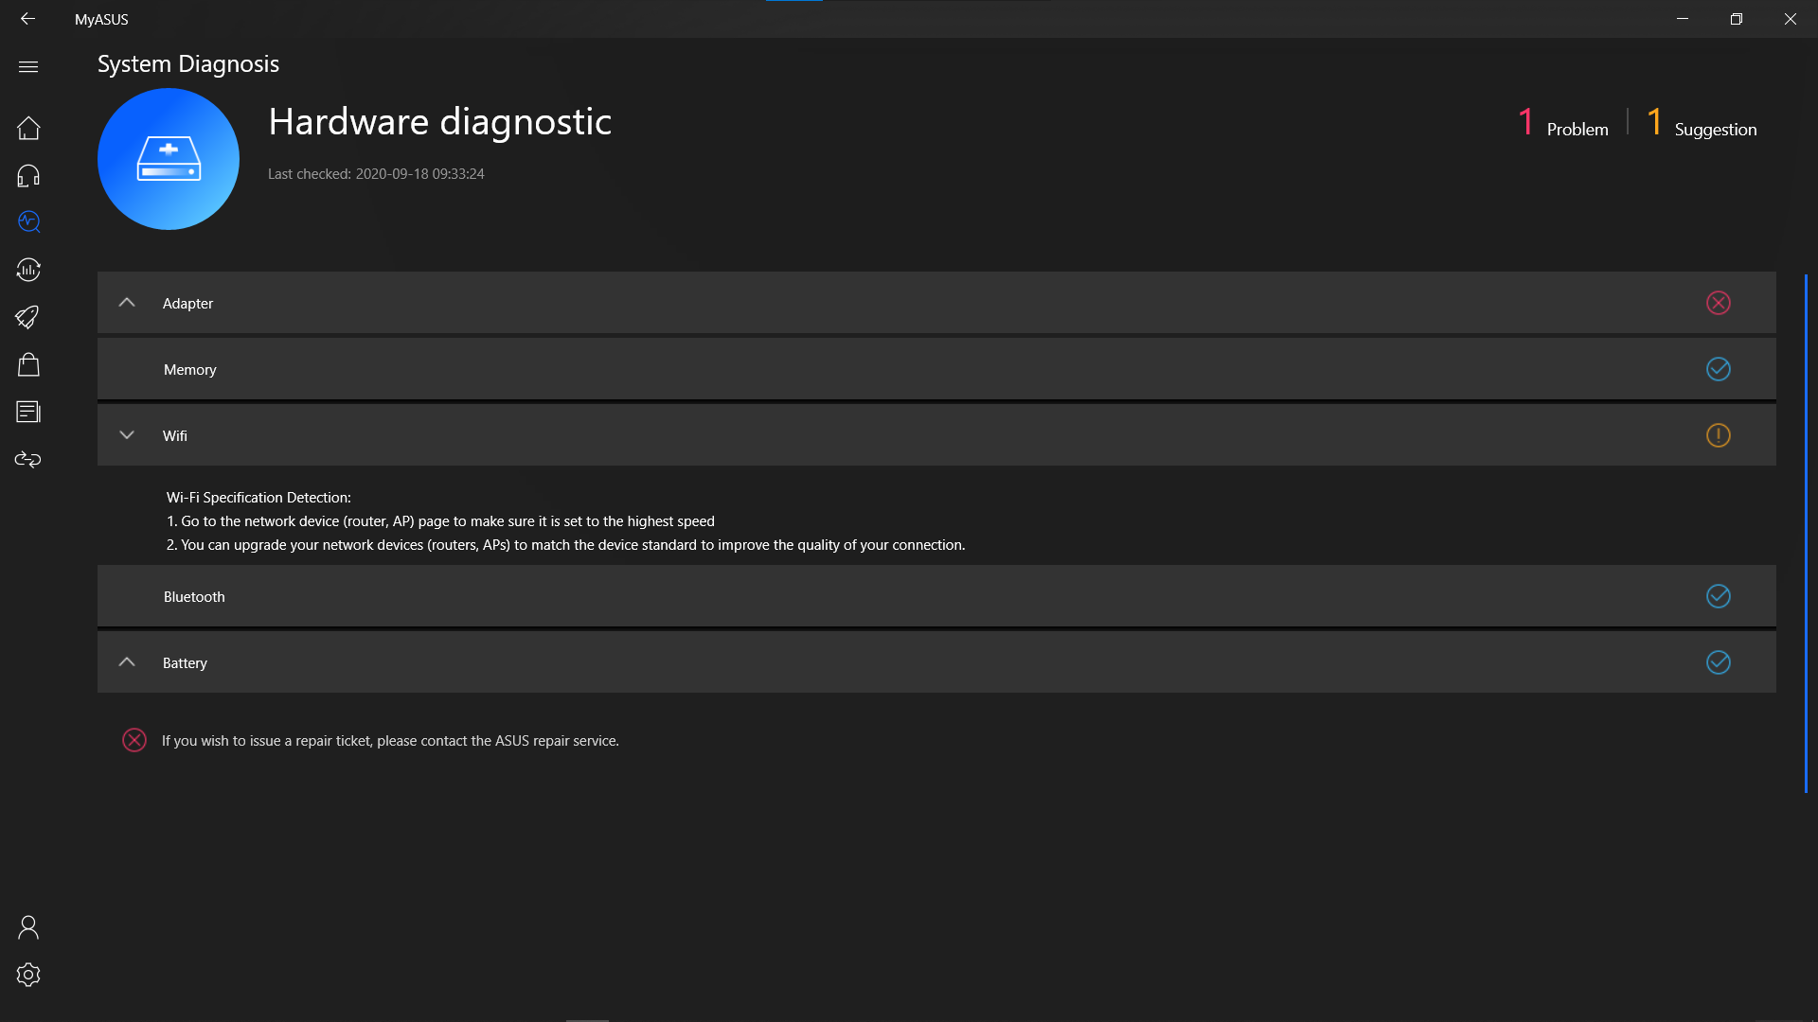Click the vertical blue scrollbar
This screenshot has width=1818, height=1022.
point(1806,533)
